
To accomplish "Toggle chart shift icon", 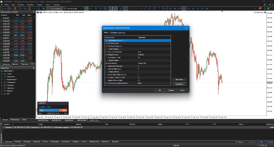I will tap(115, 8).
